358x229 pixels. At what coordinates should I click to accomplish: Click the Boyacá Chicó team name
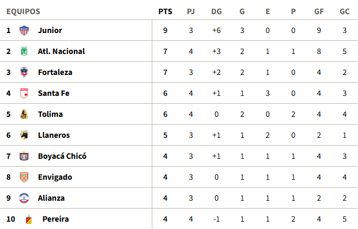click(62, 156)
